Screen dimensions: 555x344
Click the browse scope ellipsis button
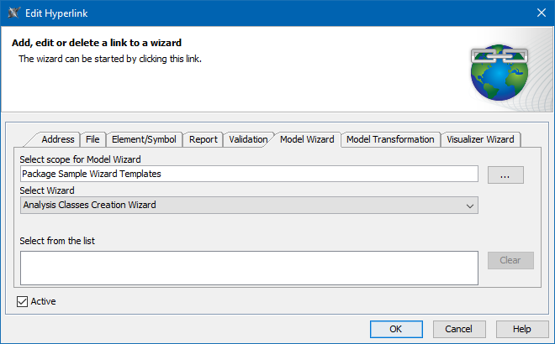pyautogui.click(x=505, y=175)
